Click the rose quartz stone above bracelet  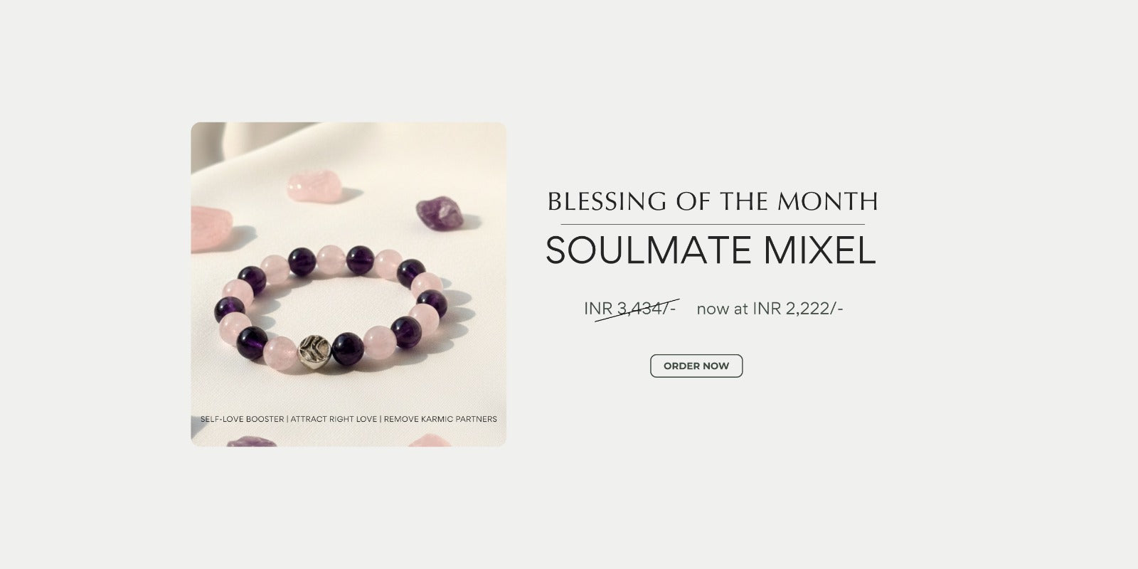coord(314,186)
